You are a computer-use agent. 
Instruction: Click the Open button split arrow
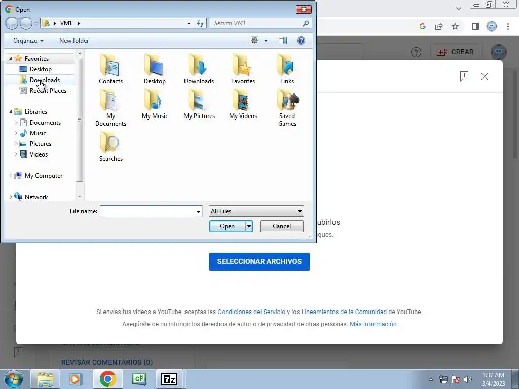249,226
